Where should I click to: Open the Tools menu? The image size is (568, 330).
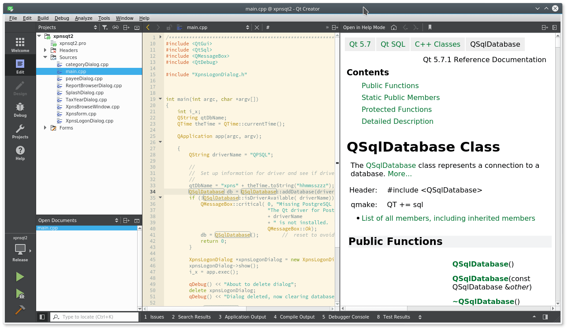coord(104,18)
